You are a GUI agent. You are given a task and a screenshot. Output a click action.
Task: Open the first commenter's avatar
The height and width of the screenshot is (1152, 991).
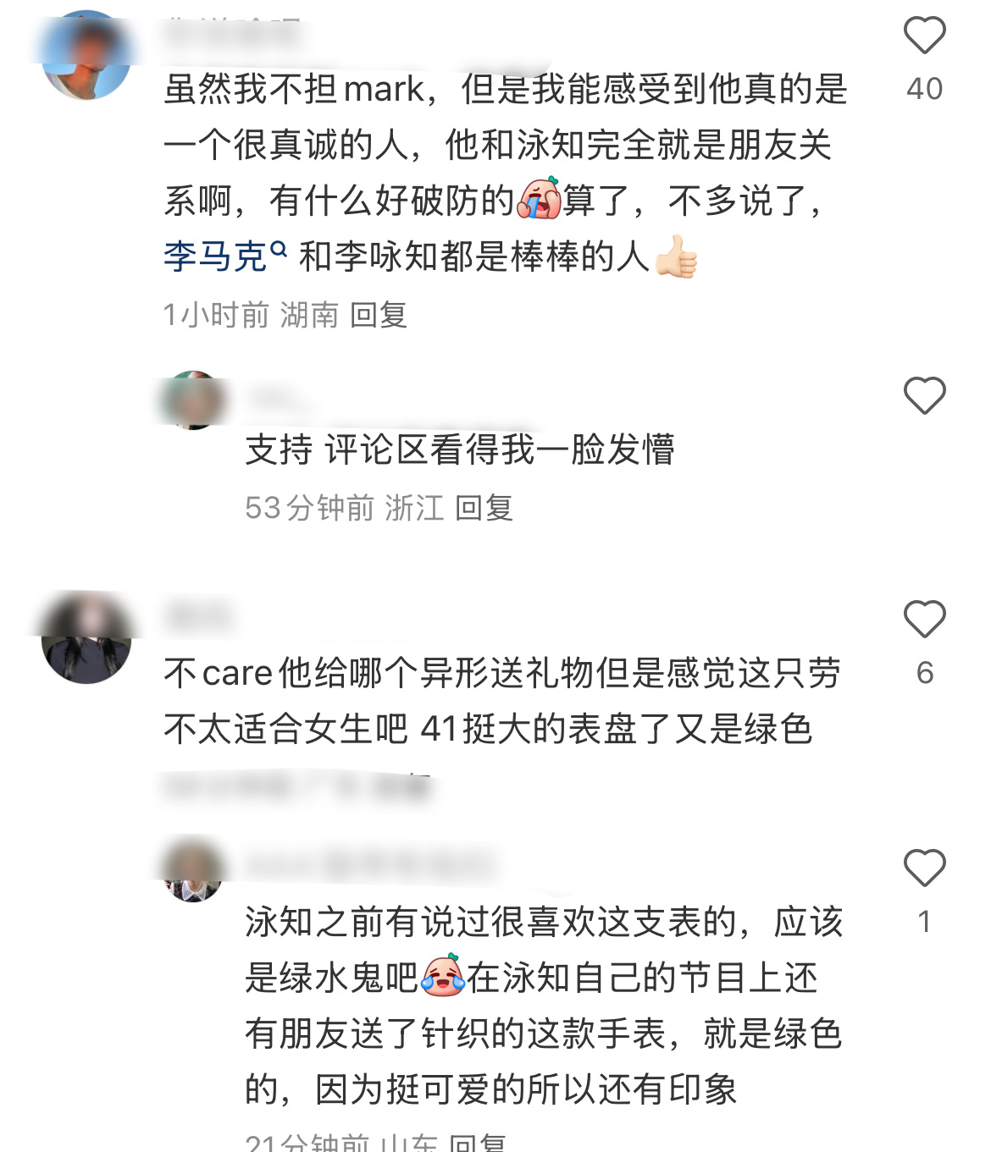tap(86, 55)
